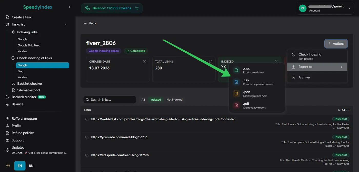
Task: Select the Not indexed filter tab
Action: pyautogui.click(x=174, y=100)
